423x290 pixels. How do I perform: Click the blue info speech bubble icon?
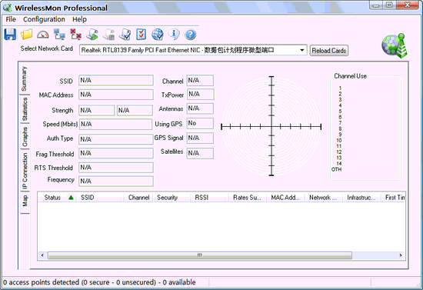click(174, 35)
